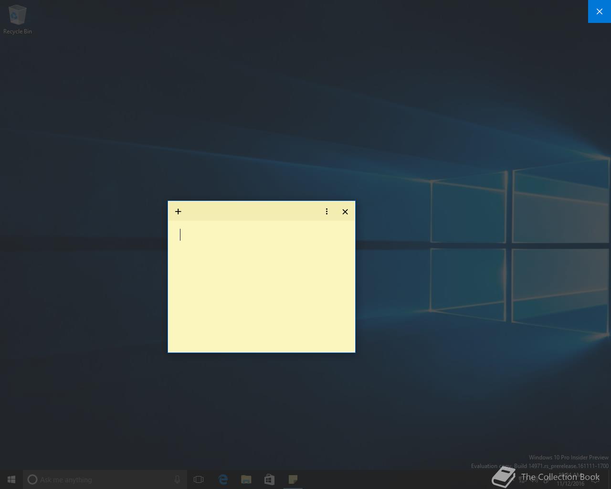Delete the sticky note with X icon
This screenshot has width=611, height=489.
pos(345,212)
